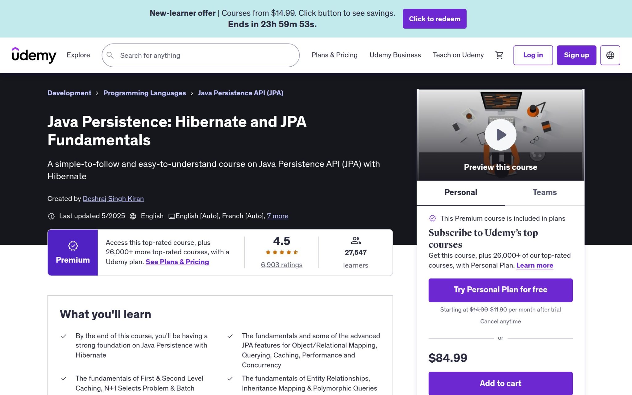
Task: Open the 6,903 ratings link
Action: (281, 265)
